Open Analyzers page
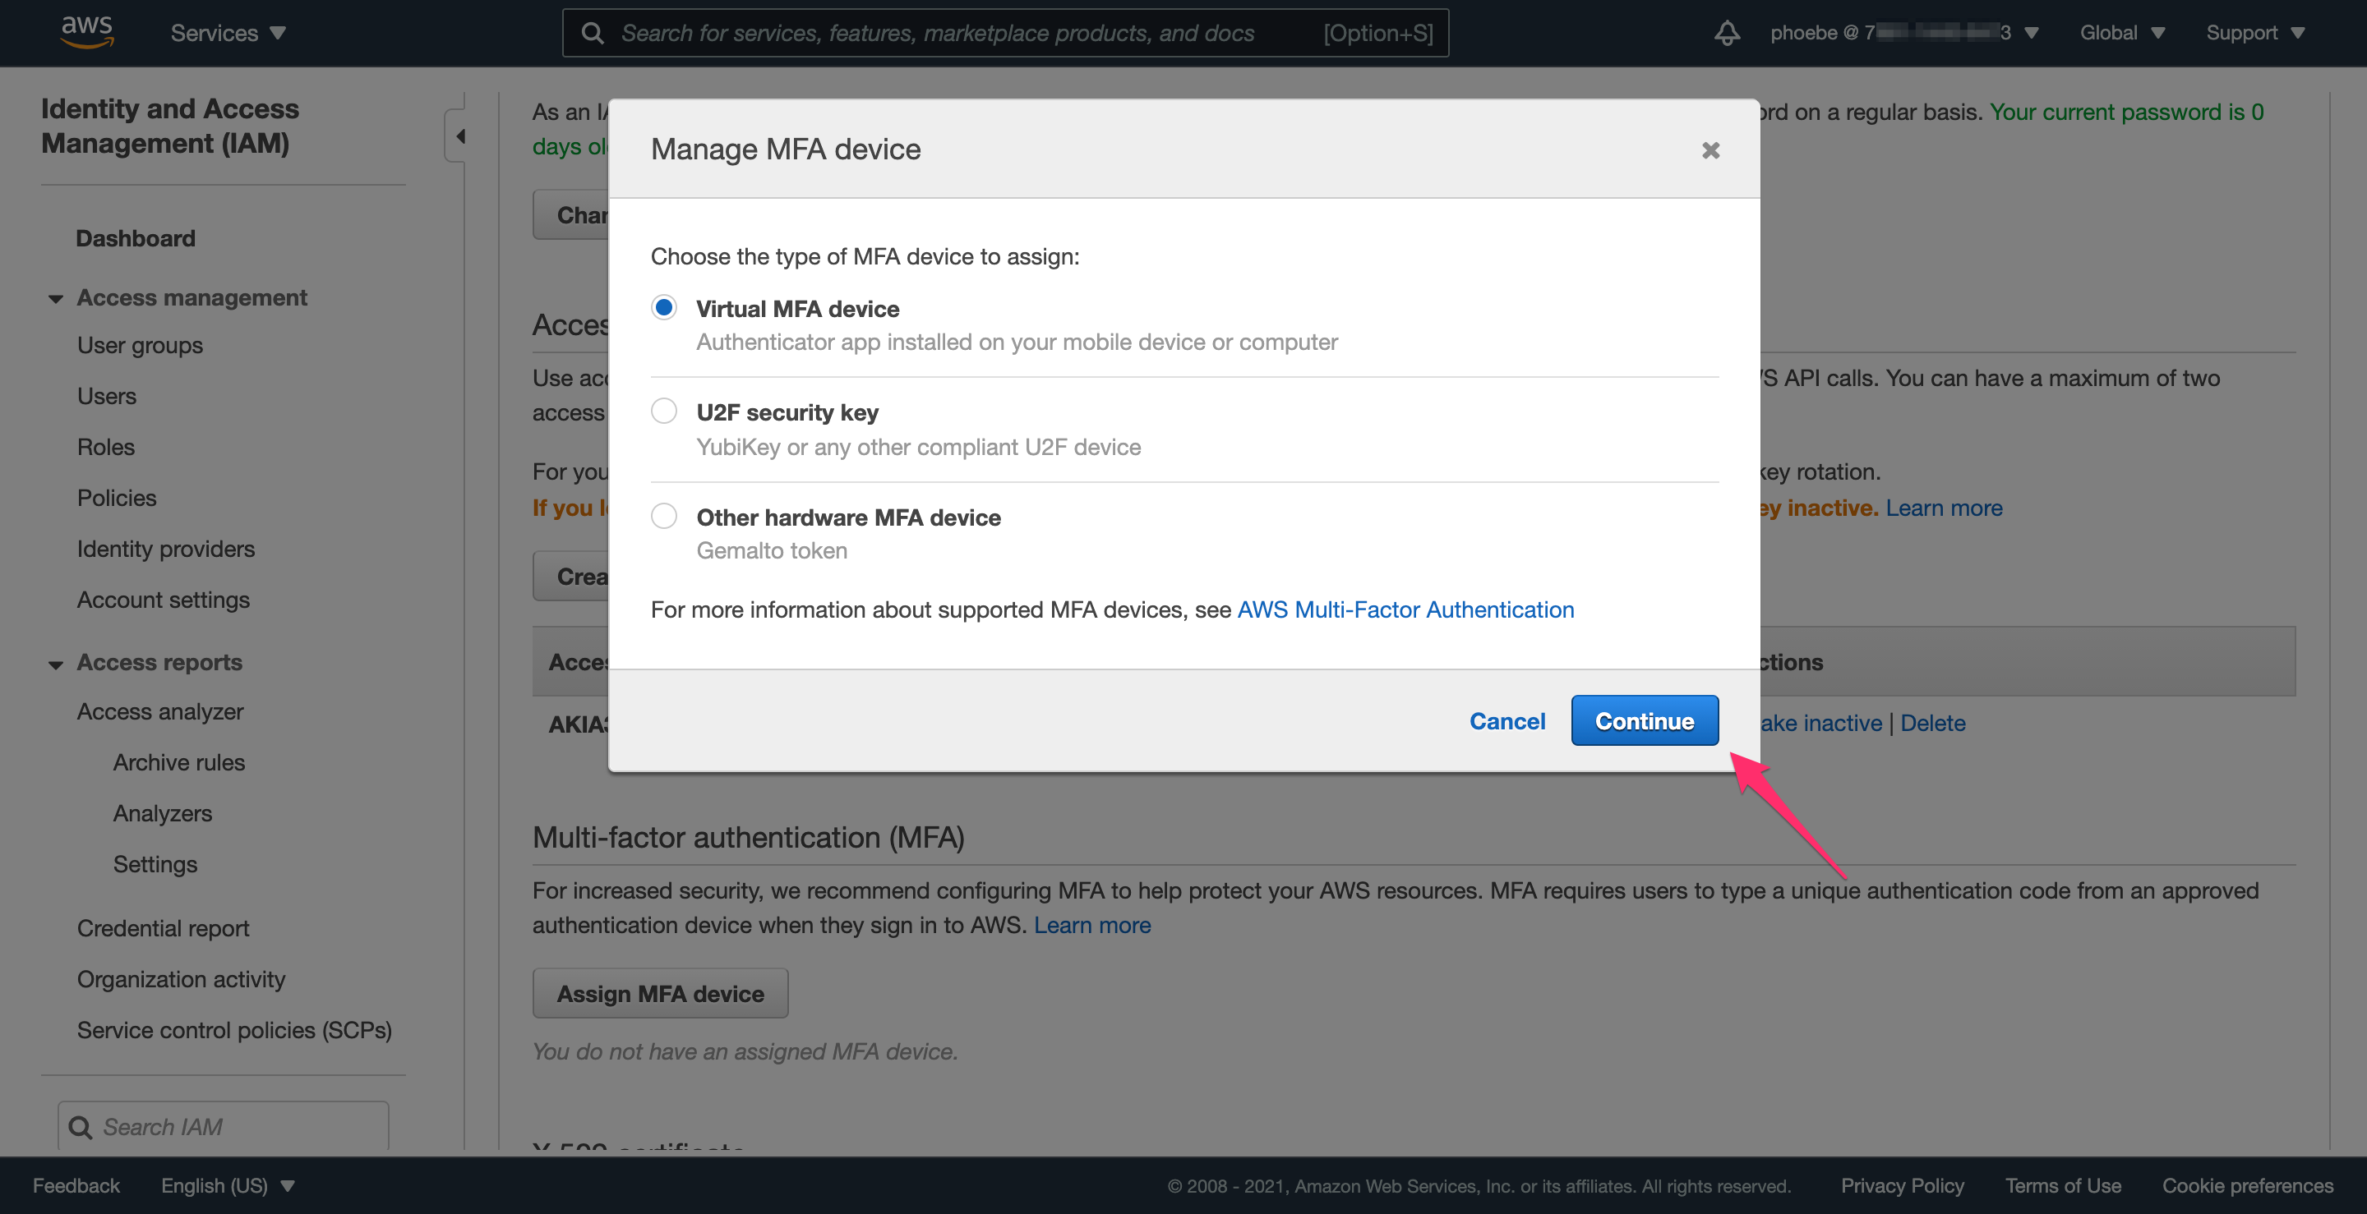2367x1214 pixels. click(x=163, y=814)
